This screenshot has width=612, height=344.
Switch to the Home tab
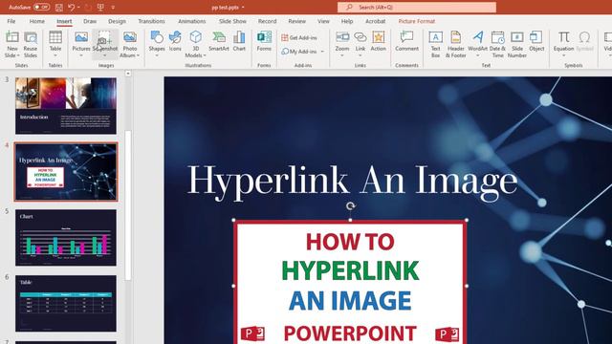tap(37, 21)
